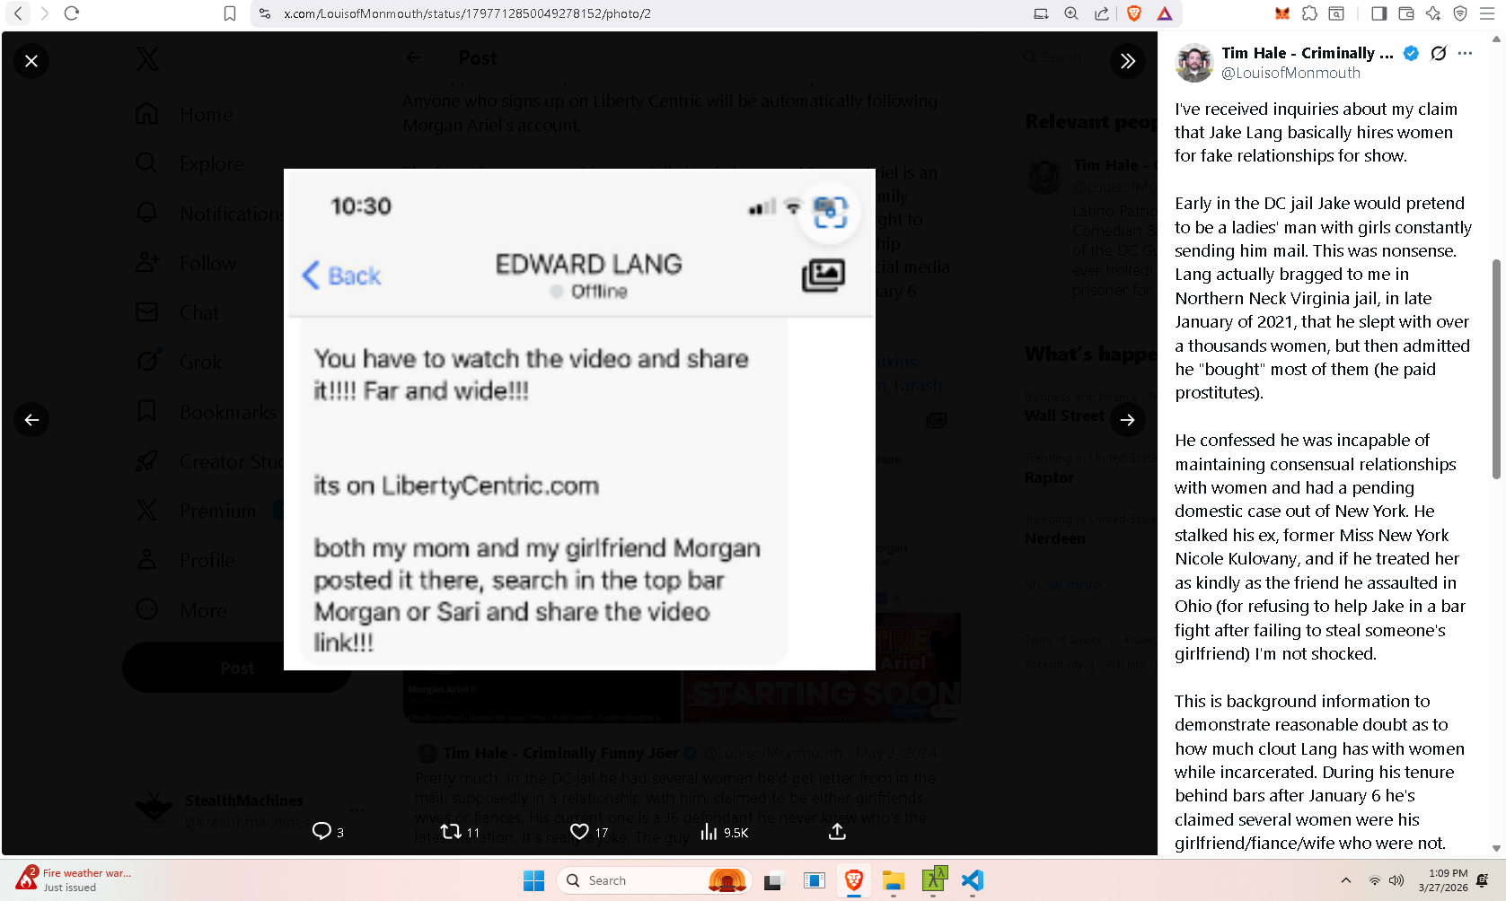View post analytics showing 9.5K views

tap(723, 832)
